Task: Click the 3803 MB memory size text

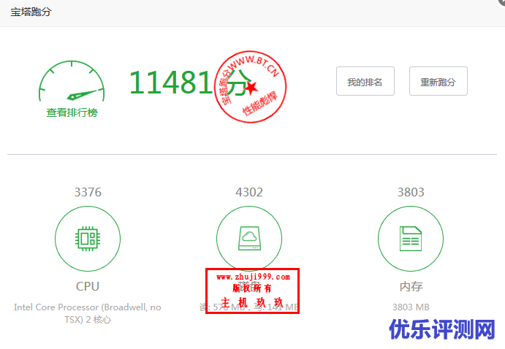Action: (411, 307)
